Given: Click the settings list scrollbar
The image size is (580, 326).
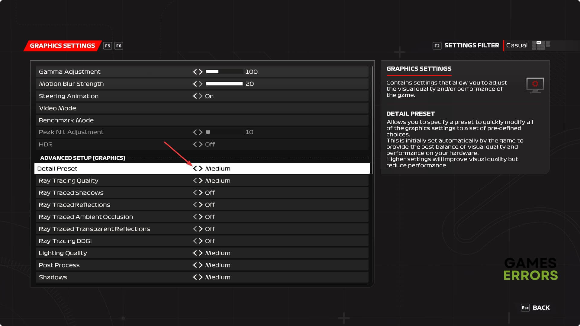Looking at the screenshot, I should point(372,121).
